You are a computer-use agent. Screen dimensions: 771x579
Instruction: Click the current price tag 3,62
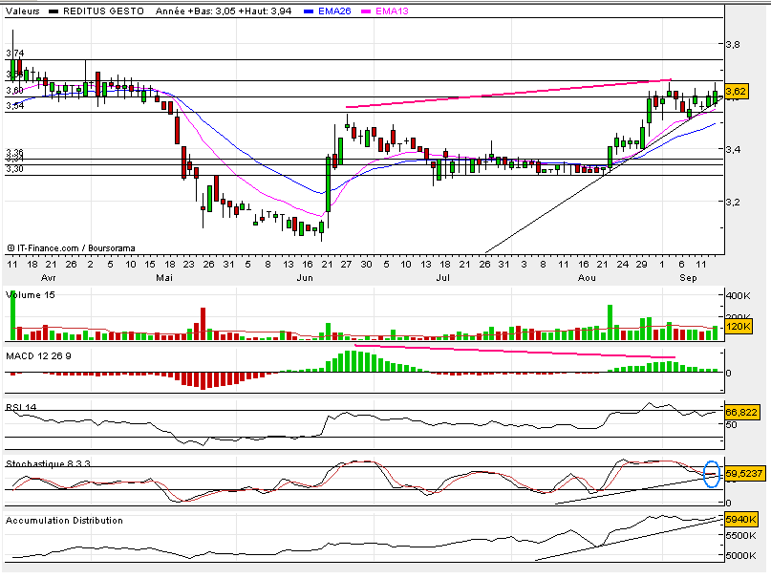click(736, 91)
